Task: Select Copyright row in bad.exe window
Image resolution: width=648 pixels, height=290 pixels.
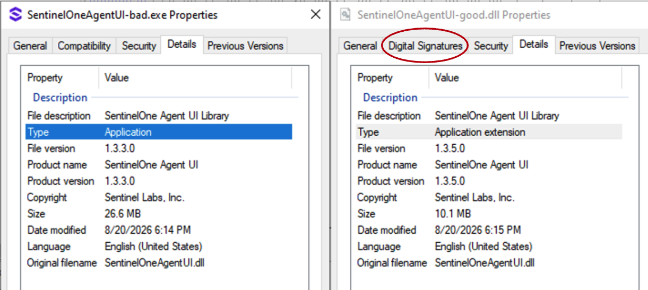Action: pyautogui.click(x=159, y=198)
